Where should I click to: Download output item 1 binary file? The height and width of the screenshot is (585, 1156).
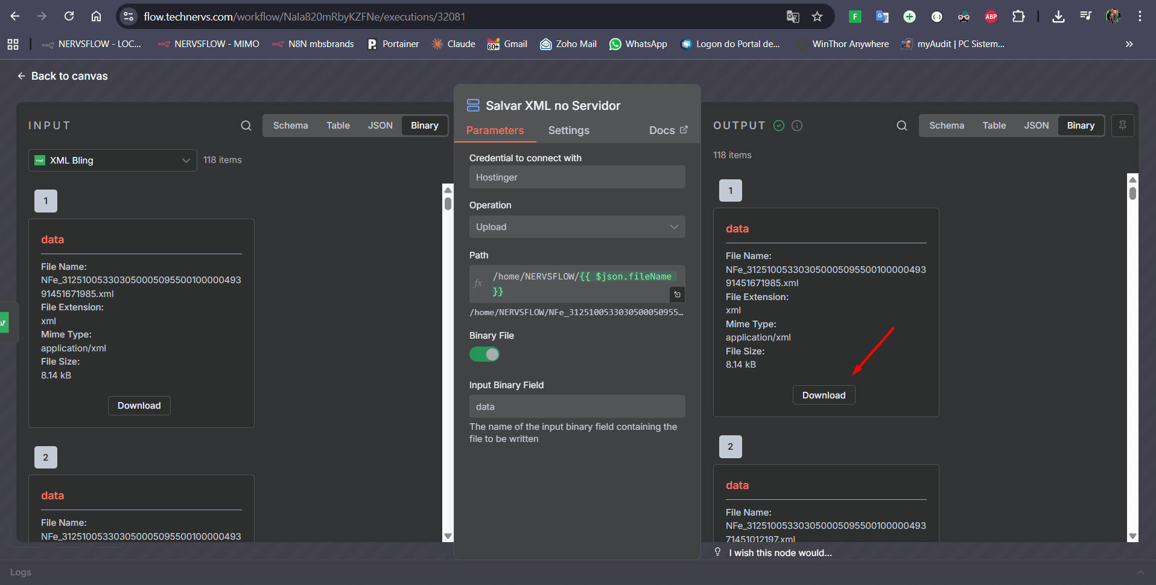(x=824, y=395)
